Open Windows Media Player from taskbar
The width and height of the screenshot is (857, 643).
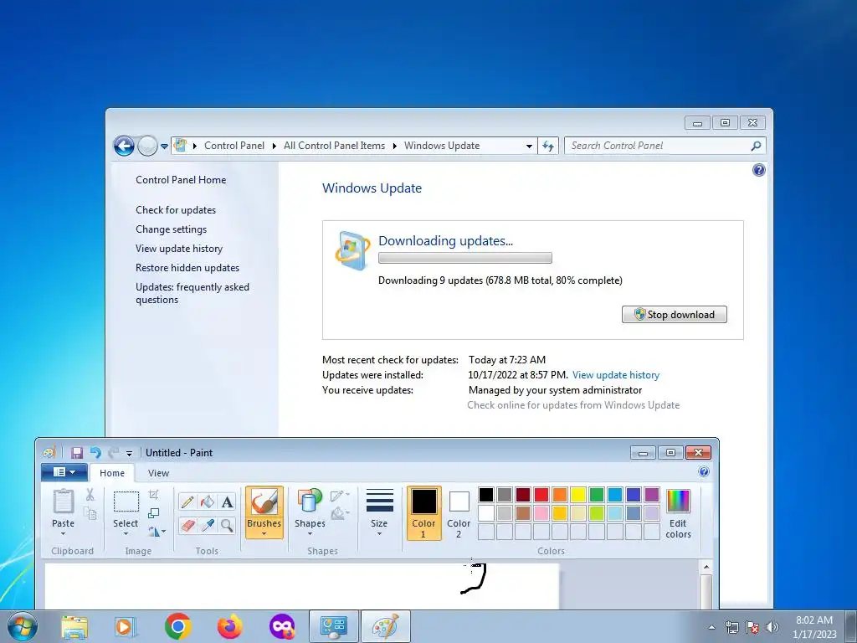pos(126,626)
